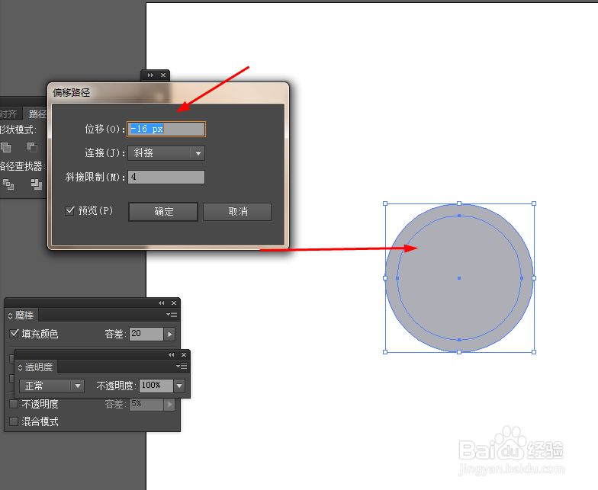Image resolution: width=598 pixels, height=490 pixels.
Task: Click the 斜接限制(M) miter limit field
Action: pos(166,177)
